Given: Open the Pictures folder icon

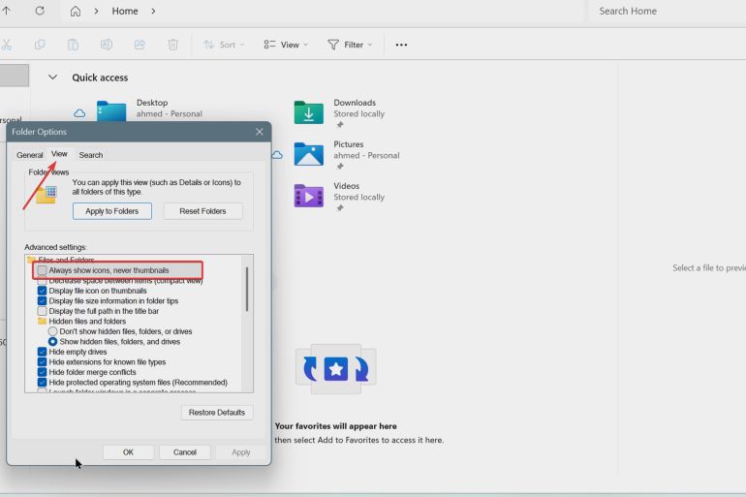Looking at the screenshot, I should 308,154.
